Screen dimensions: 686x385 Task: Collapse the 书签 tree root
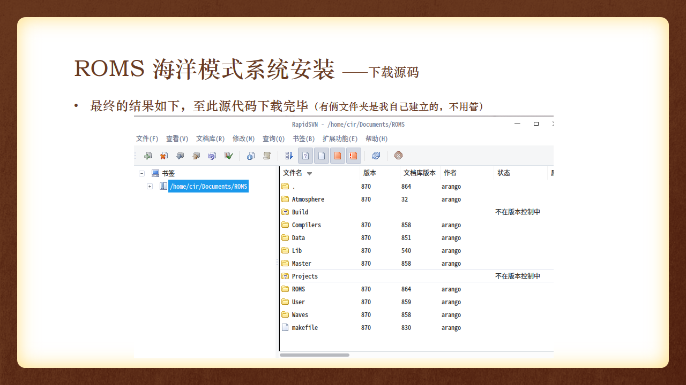pyautogui.click(x=142, y=173)
